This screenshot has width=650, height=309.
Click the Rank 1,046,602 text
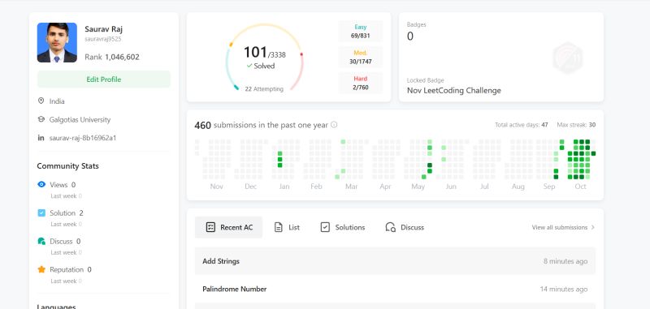click(112, 57)
